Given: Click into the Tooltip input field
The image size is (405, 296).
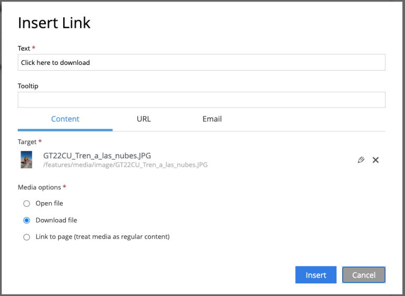Looking at the screenshot, I should coord(201,100).
